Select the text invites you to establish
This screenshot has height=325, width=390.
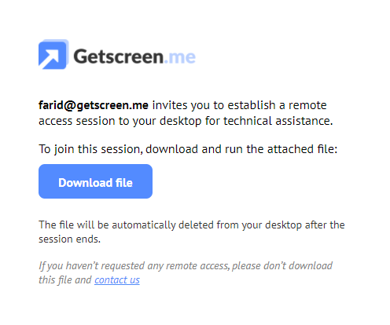[x=214, y=105]
